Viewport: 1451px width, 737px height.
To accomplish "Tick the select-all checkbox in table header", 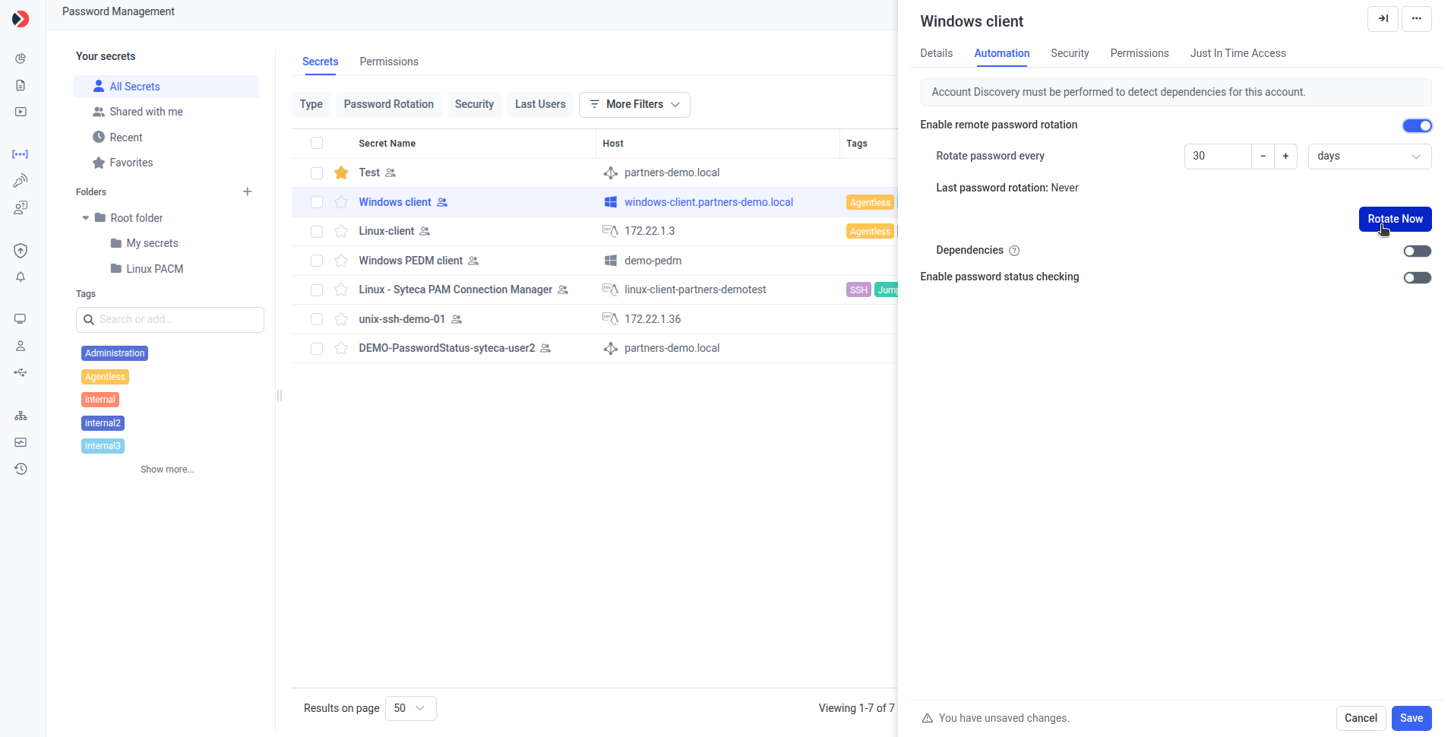I will pos(317,143).
